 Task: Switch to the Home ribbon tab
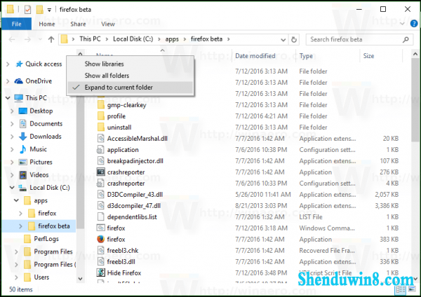(47, 24)
